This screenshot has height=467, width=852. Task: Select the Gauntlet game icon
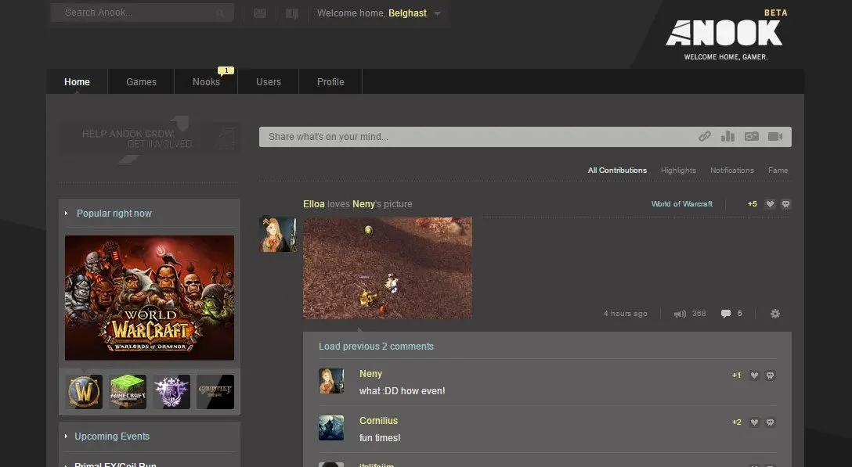tap(215, 392)
